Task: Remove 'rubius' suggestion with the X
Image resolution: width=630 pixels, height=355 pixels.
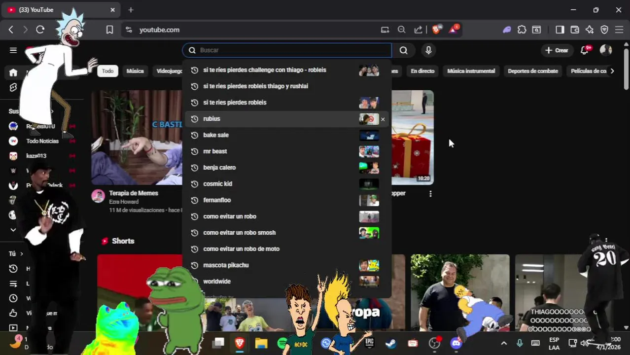Action: pyautogui.click(x=383, y=119)
